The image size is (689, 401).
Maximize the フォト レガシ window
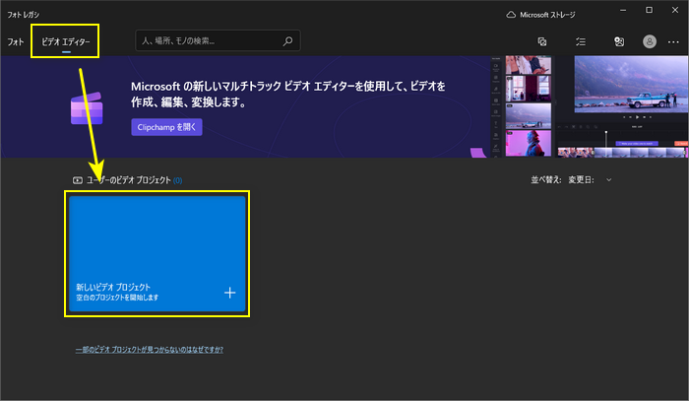click(649, 10)
